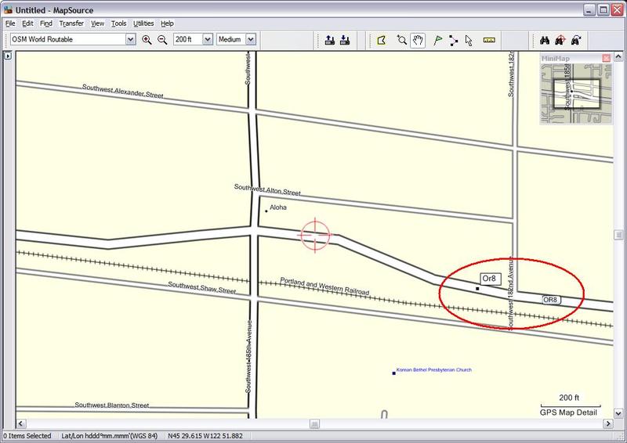Click the vertical scrollbar thumb
Image resolution: width=627 pixels, height=443 pixels.
coord(618,235)
